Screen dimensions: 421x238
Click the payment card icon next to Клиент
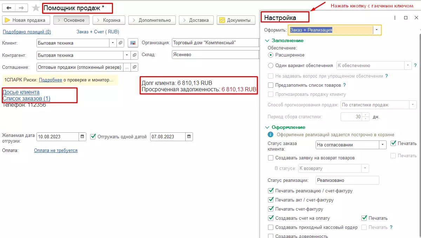click(x=133, y=43)
